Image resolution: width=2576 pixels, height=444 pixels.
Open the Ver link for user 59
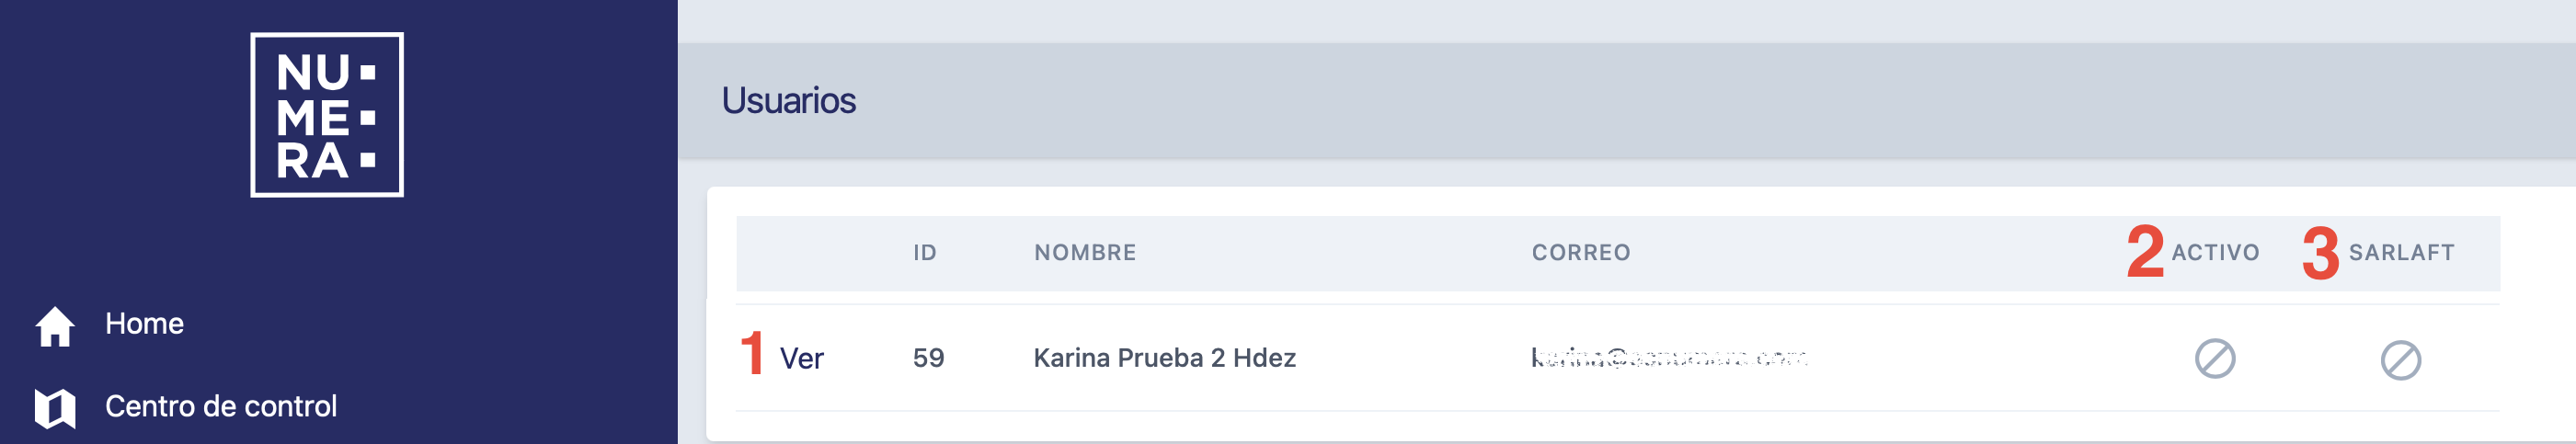pos(801,359)
